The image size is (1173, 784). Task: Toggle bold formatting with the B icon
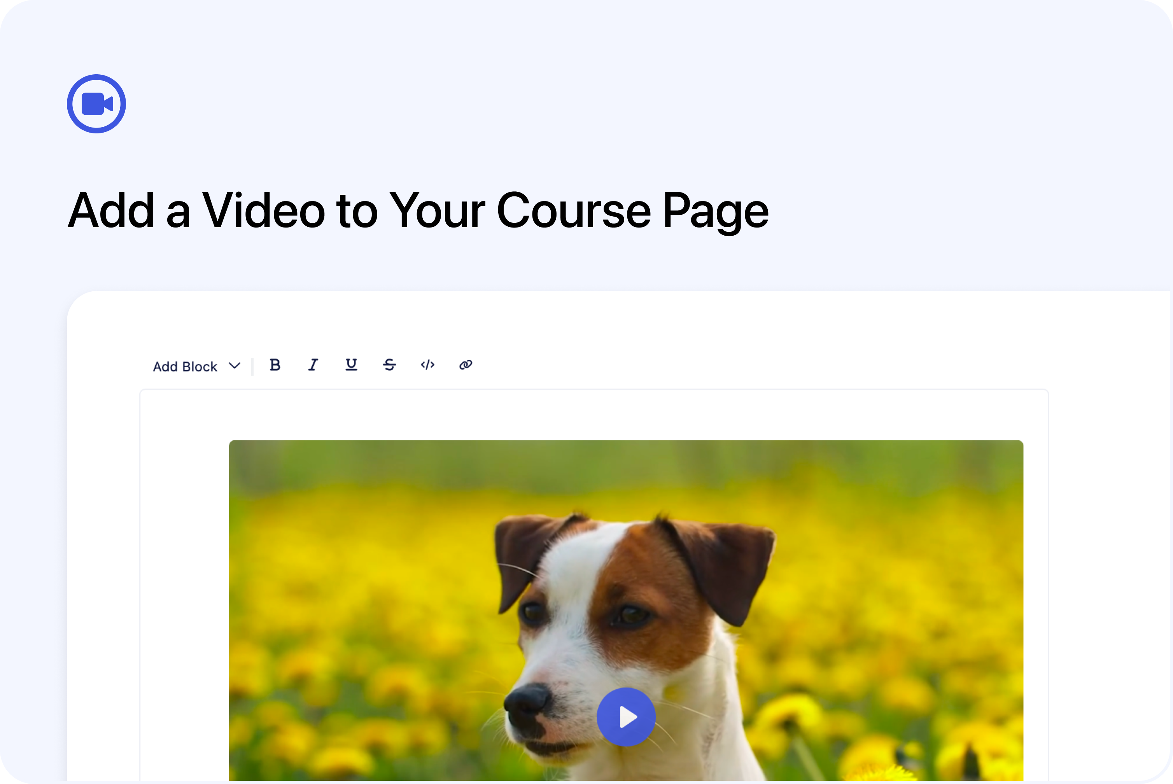[x=275, y=365]
